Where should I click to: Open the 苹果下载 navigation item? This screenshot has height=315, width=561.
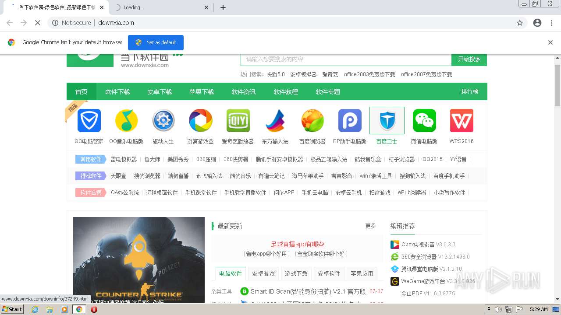tap(202, 92)
